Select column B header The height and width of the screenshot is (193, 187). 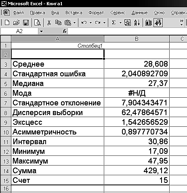pyautogui.click(x=137, y=39)
